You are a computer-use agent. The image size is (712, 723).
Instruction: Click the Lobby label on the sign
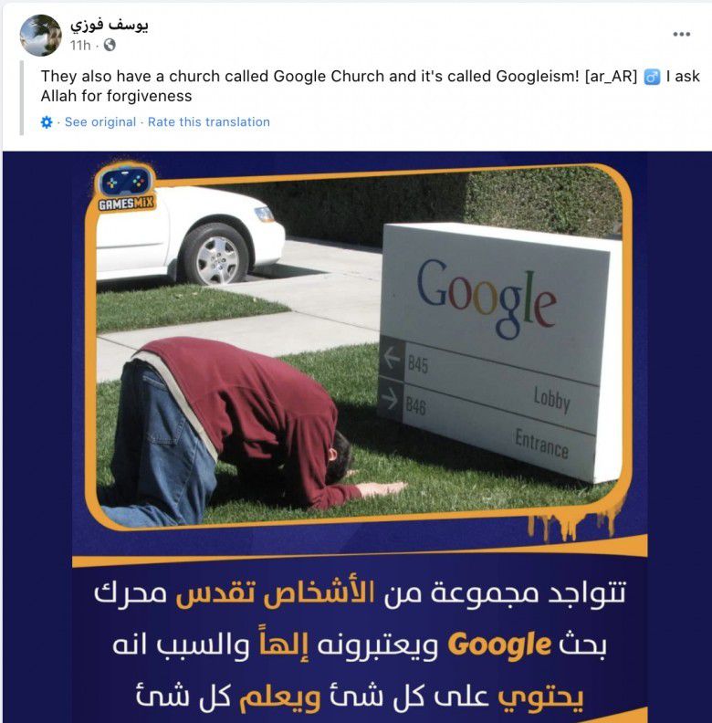click(x=551, y=399)
